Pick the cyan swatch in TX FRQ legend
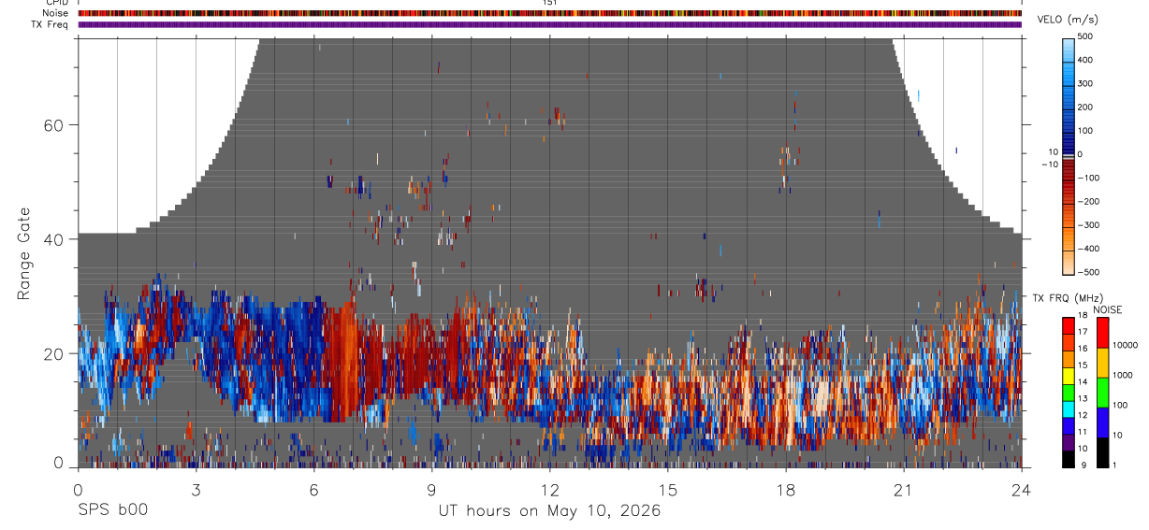 (1069, 408)
